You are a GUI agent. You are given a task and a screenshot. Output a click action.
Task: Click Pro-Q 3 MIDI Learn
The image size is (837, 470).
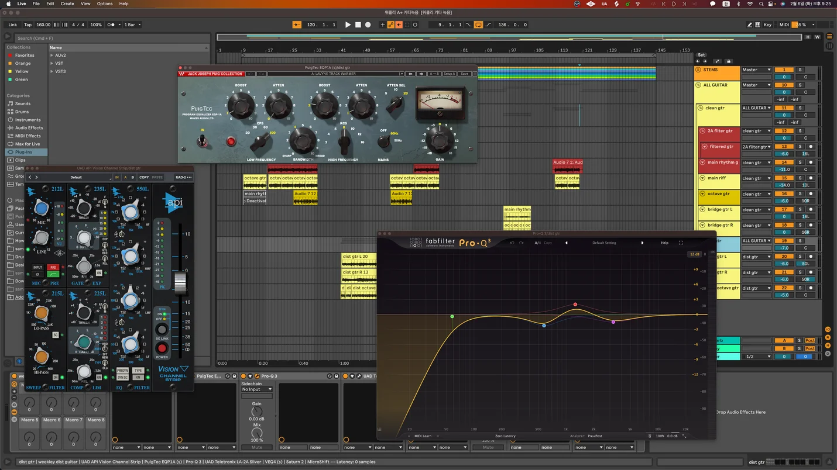tap(423, 436)
